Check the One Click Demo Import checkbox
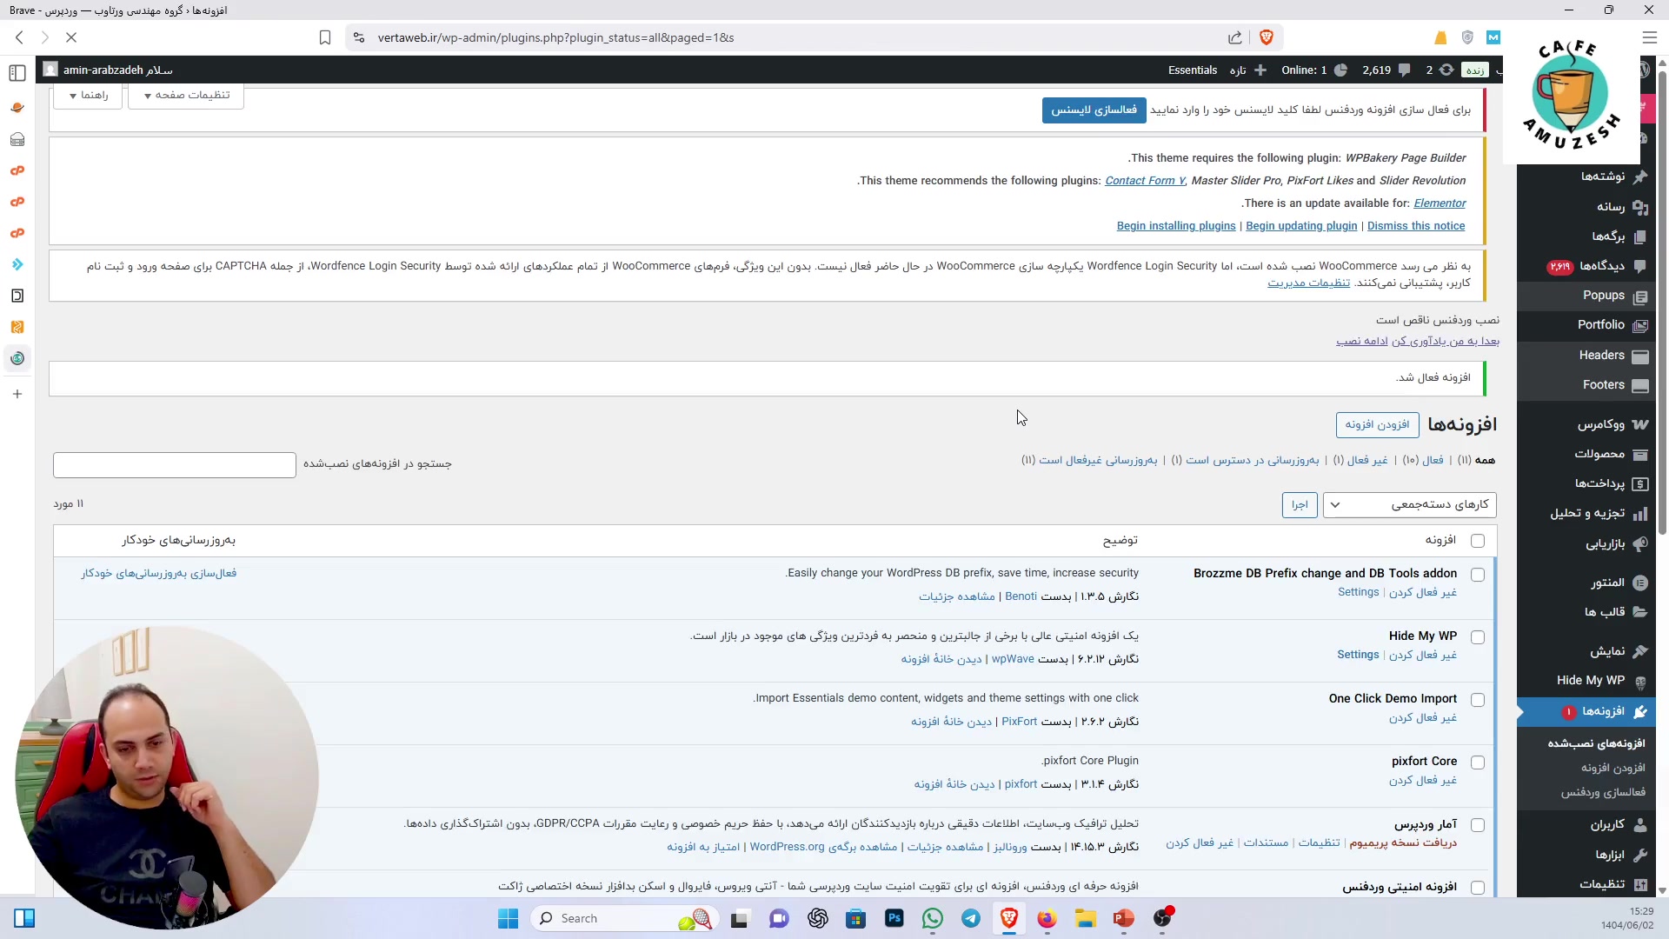 tap(1478, 700)
